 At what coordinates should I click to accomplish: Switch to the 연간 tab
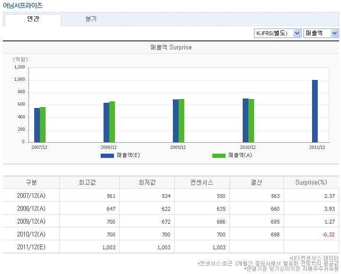click(33, 20)
